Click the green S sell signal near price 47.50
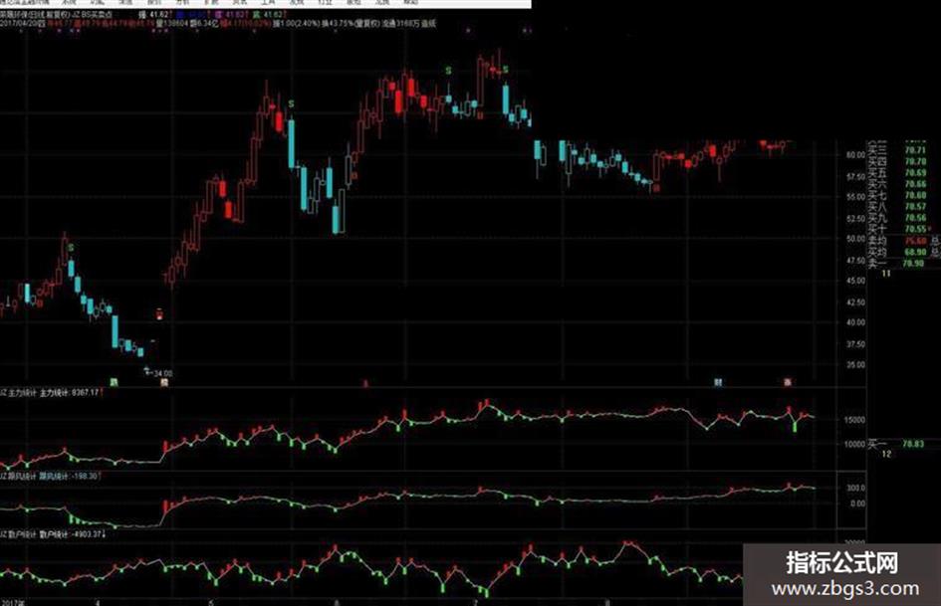941x606 pixels. click(72, 247)
